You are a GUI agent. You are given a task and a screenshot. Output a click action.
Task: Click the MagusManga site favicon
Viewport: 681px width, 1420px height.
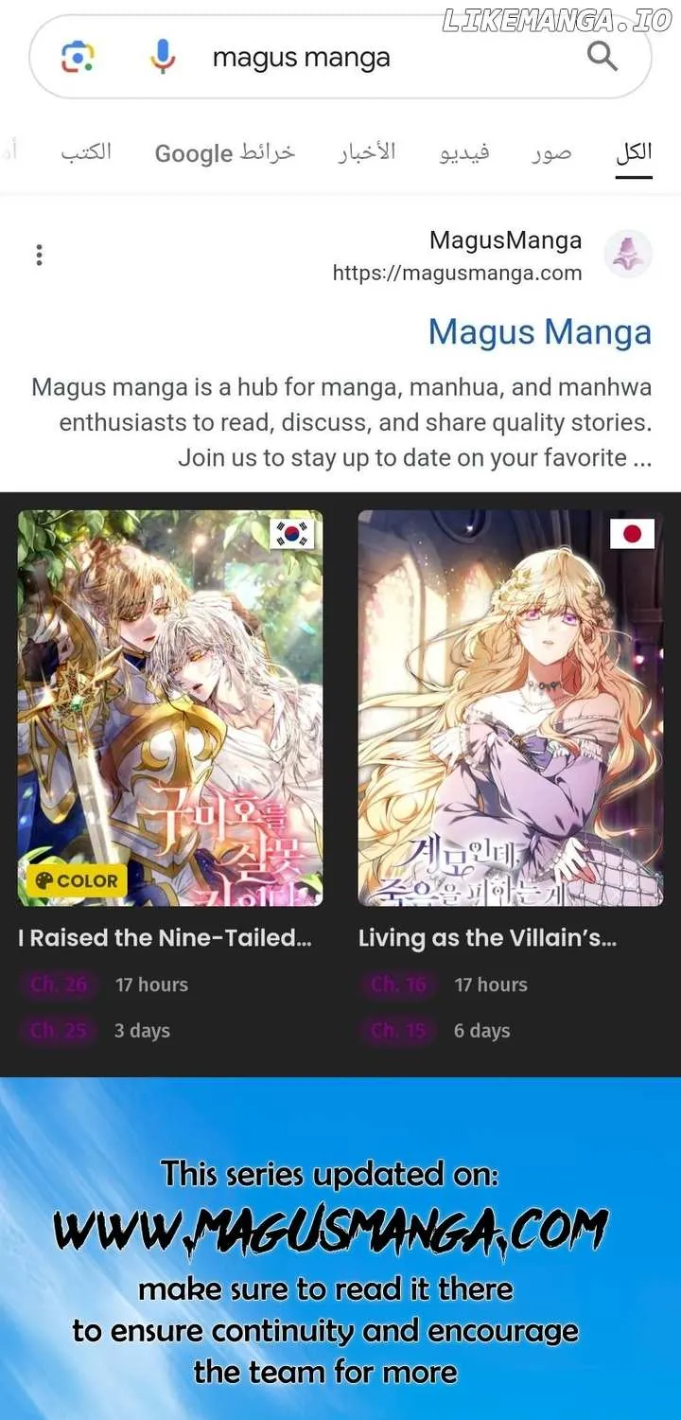pyautogui.click(x=628, y=254)
